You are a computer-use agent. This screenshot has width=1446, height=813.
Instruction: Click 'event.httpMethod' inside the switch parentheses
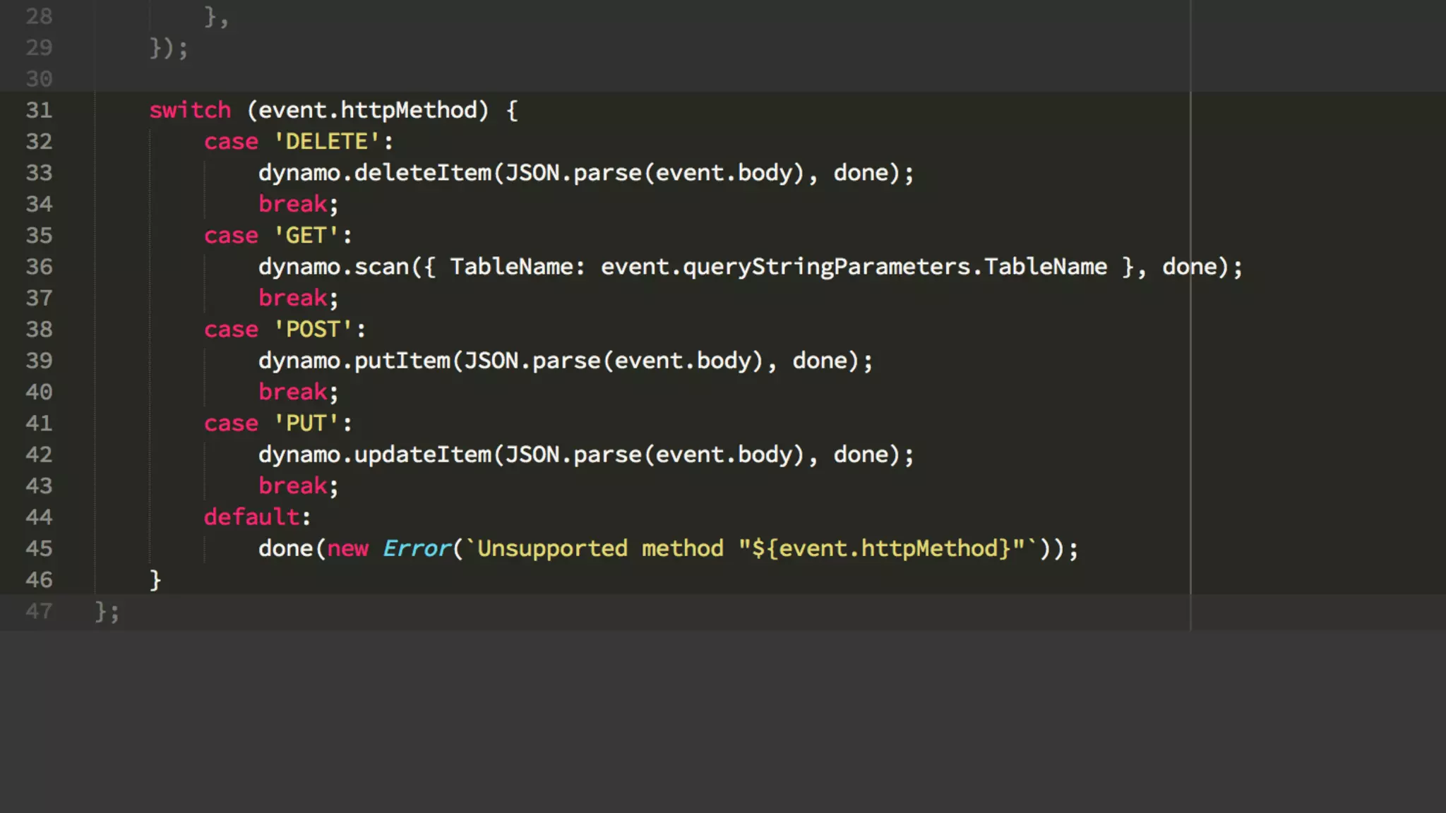point(368,110)
